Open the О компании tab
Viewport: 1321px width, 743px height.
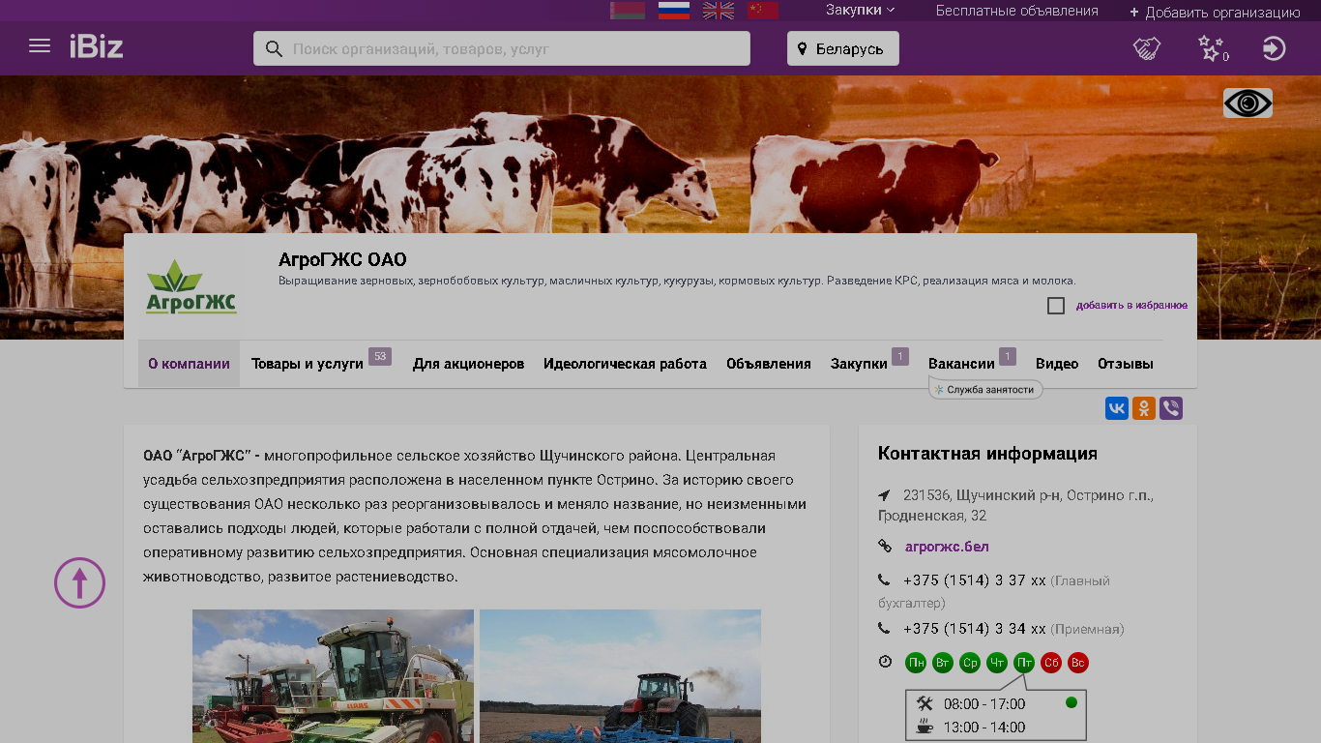[189, 364]
